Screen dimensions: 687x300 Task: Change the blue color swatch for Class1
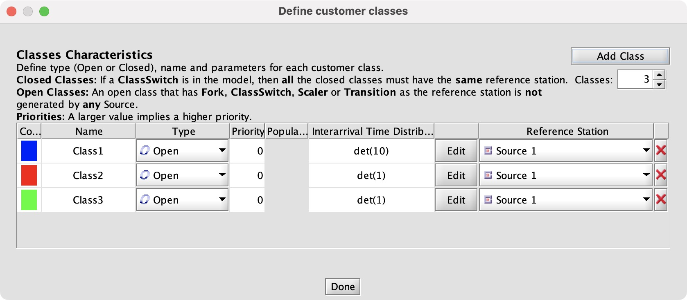(x=29, y=151)
